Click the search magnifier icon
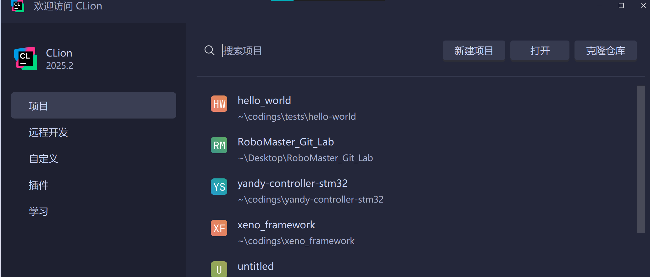Viewport: 650px width, 277px height. (210, 50)
